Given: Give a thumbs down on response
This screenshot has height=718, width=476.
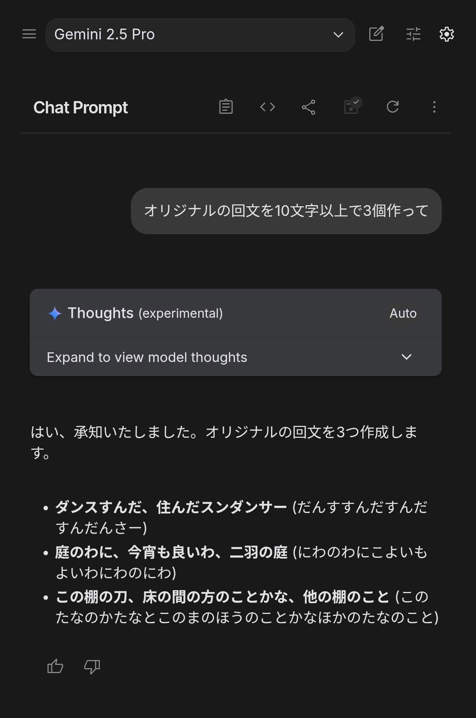Looking at the screenshot, I should point(92,666).
